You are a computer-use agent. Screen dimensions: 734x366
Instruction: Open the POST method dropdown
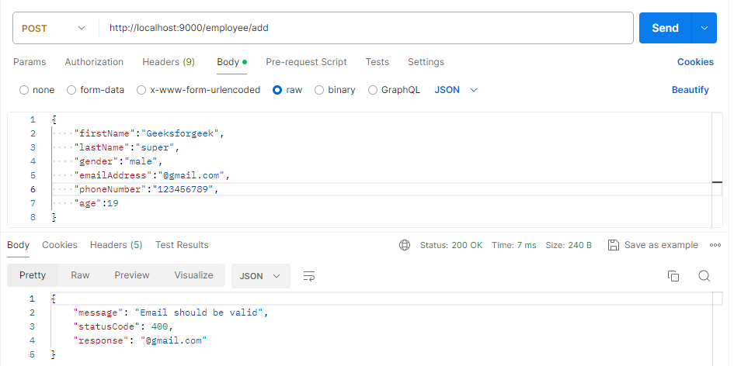click(x=54, y=28)
